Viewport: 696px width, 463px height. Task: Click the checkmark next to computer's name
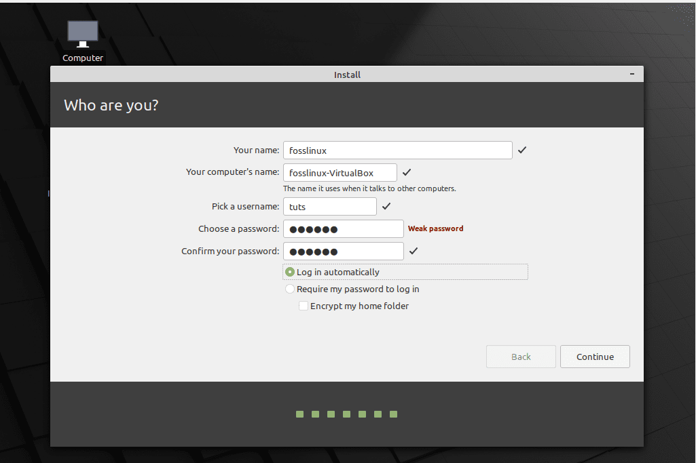406,172
